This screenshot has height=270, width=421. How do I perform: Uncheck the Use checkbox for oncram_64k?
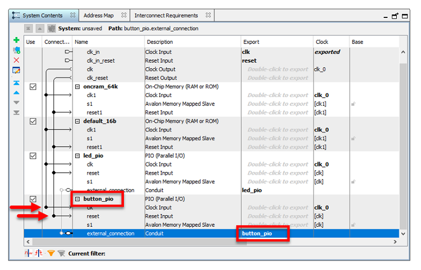coord(33,87)
